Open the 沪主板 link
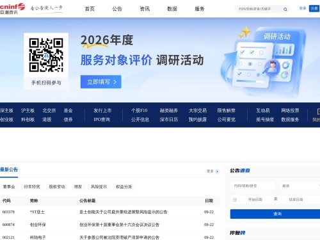Image resolution: width=320 pixels, height=240 pixels. click(x=28, y=111)
